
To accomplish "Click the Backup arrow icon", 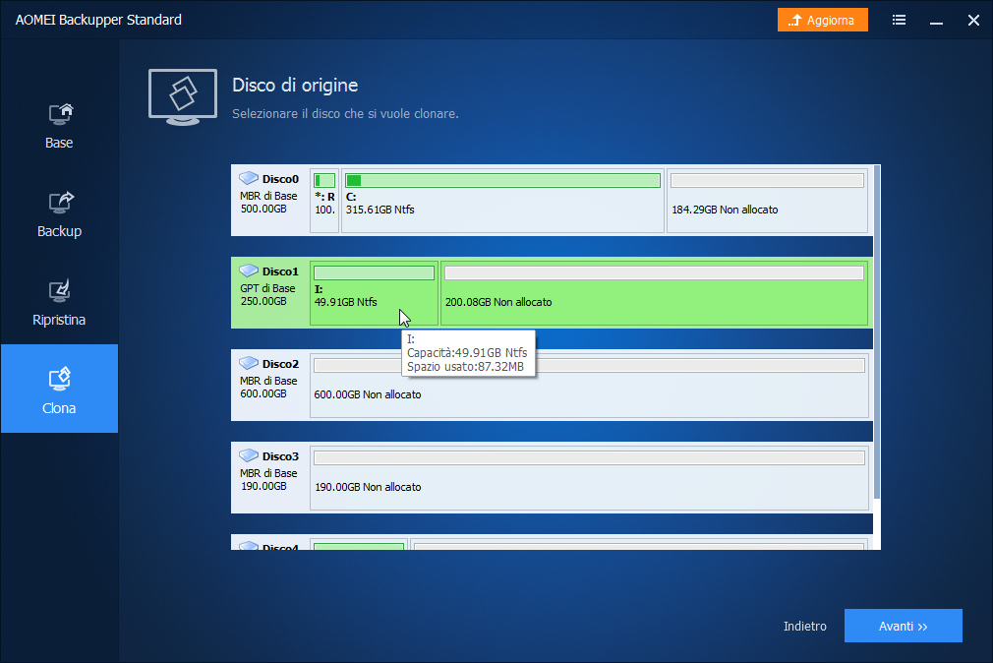I will [61, 203].
